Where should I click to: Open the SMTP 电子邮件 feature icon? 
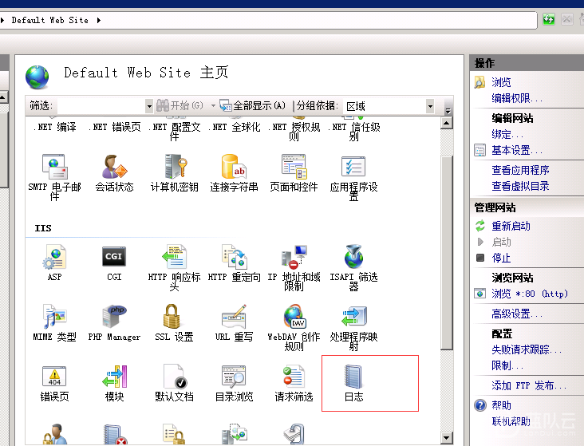click(54, 167)
